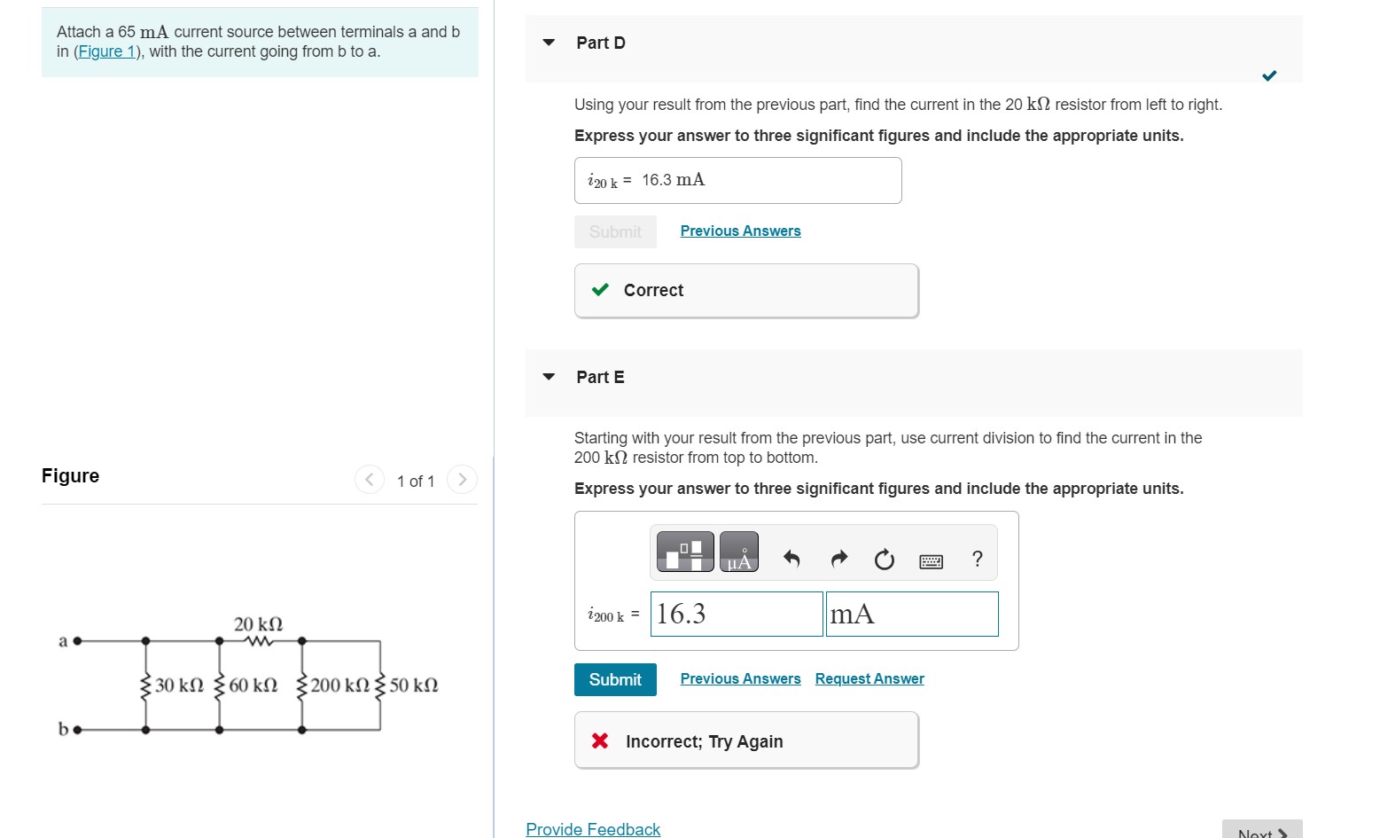The image size is (1380, 838).
Task: Open the Figure 1 link in problem statement
Action: (x=105, y=51)
